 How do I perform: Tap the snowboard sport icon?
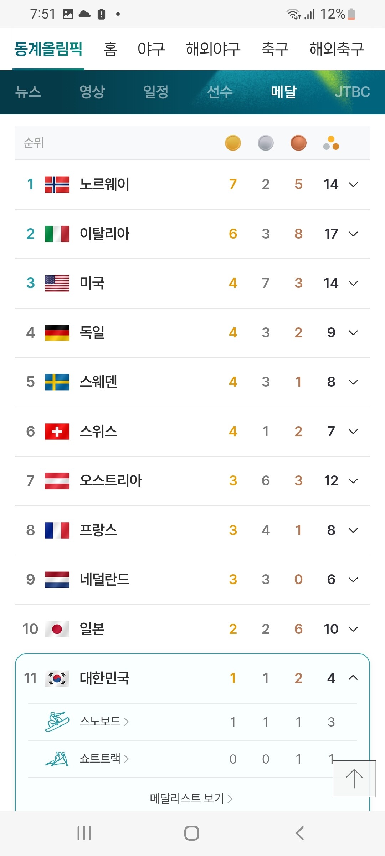(x=57, y=722)
